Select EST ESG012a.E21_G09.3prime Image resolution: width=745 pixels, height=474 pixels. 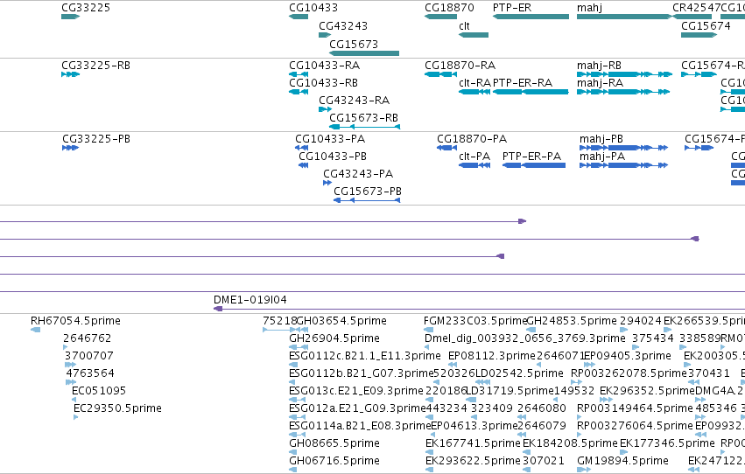(357, 408)
